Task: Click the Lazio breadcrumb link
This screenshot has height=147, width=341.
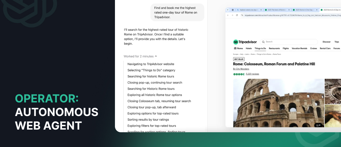Action: pyautogui.click(x=247, y=54)
